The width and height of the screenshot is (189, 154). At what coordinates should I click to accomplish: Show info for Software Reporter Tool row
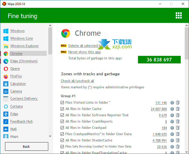coord(172,115)
